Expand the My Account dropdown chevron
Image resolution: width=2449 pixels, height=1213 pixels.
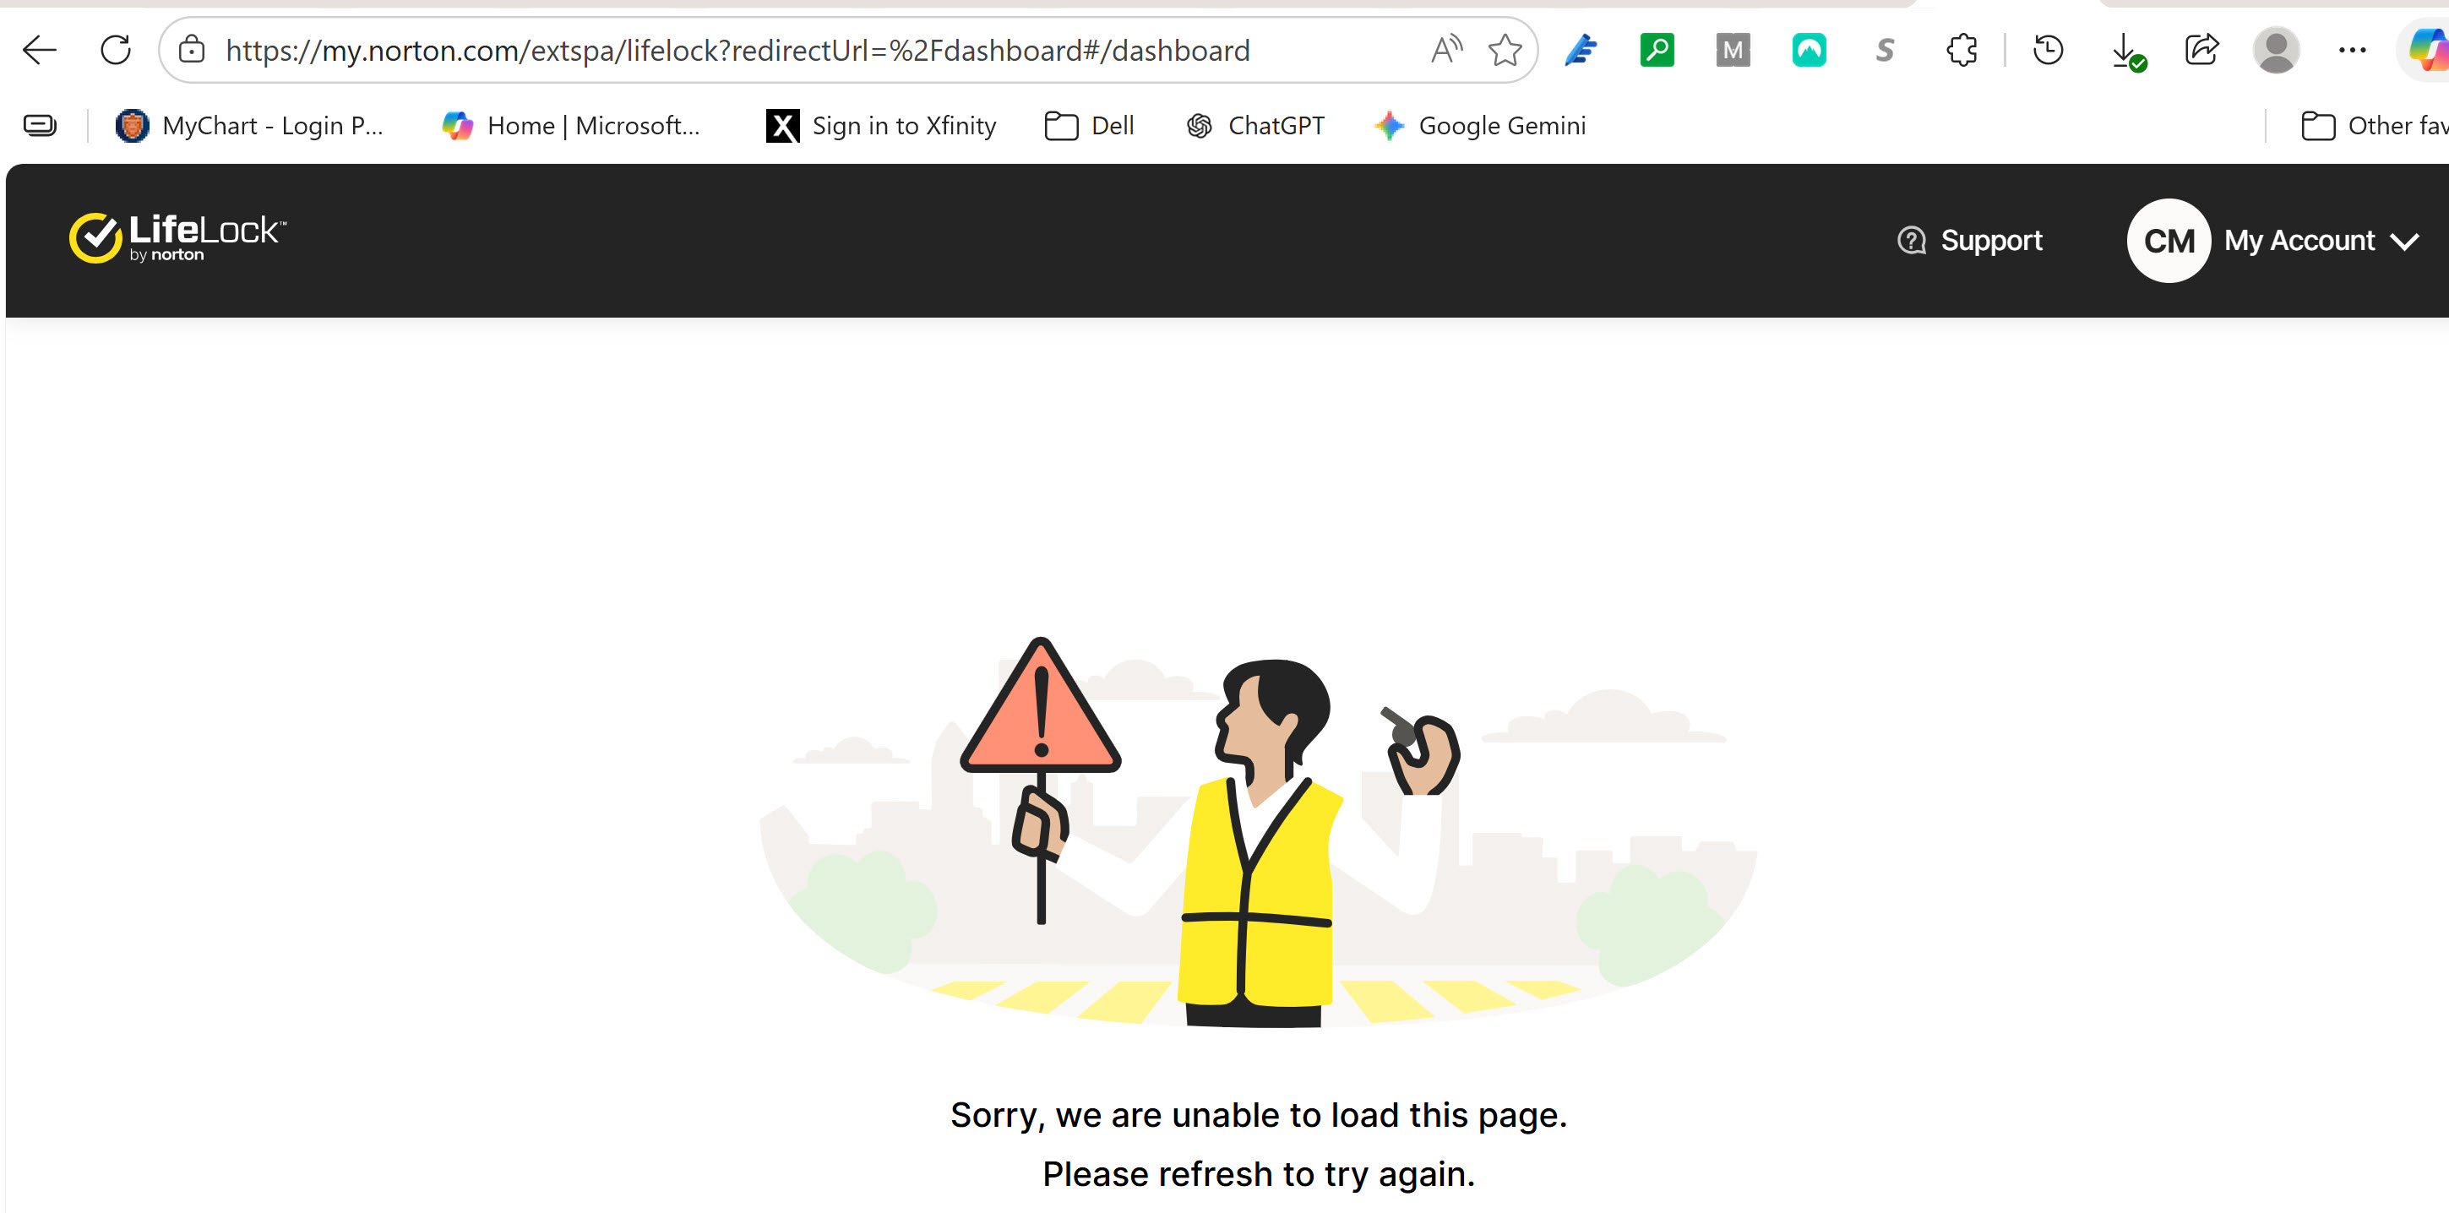click(2404, 242)
